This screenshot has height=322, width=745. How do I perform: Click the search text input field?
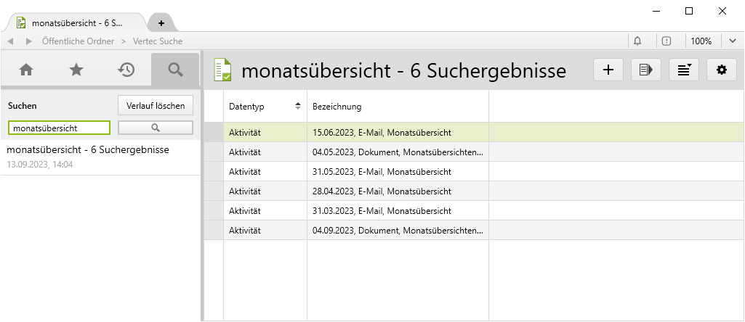(x=59, y=128)
